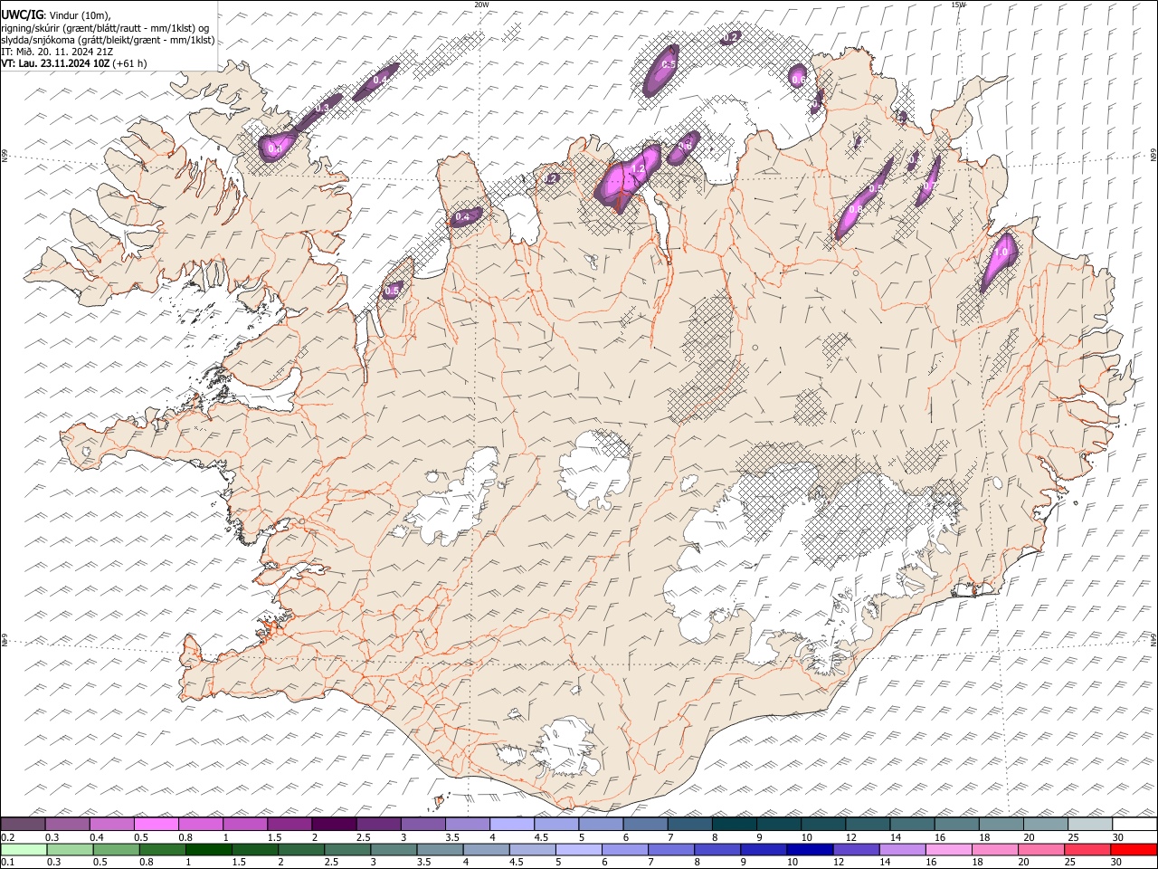Pick upper legend swatch starting at 20
Viewport: 1158px width, 869px height.
click(x=1045, y=825)
